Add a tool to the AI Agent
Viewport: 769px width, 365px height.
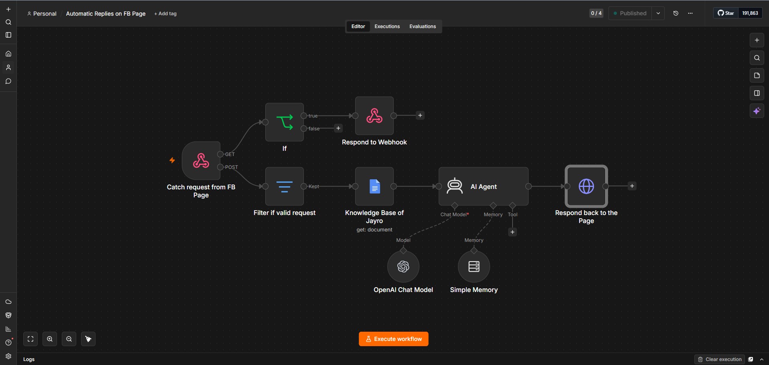(x=513, y=232)
